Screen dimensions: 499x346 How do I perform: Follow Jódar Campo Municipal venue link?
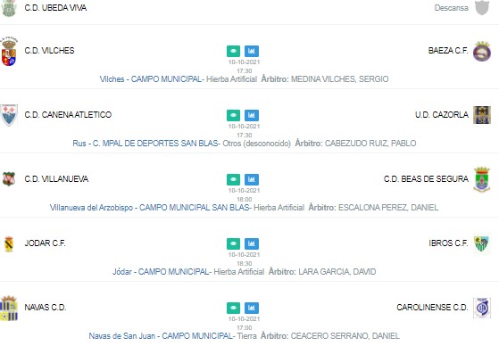click(161, 272)
